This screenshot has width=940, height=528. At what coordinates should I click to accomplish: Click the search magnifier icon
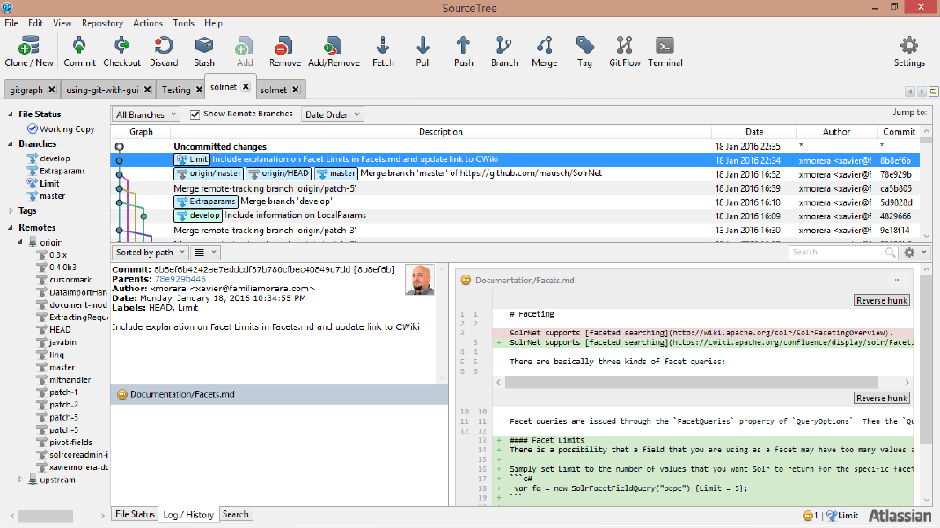pyautogui.click(x=890, y=253)
